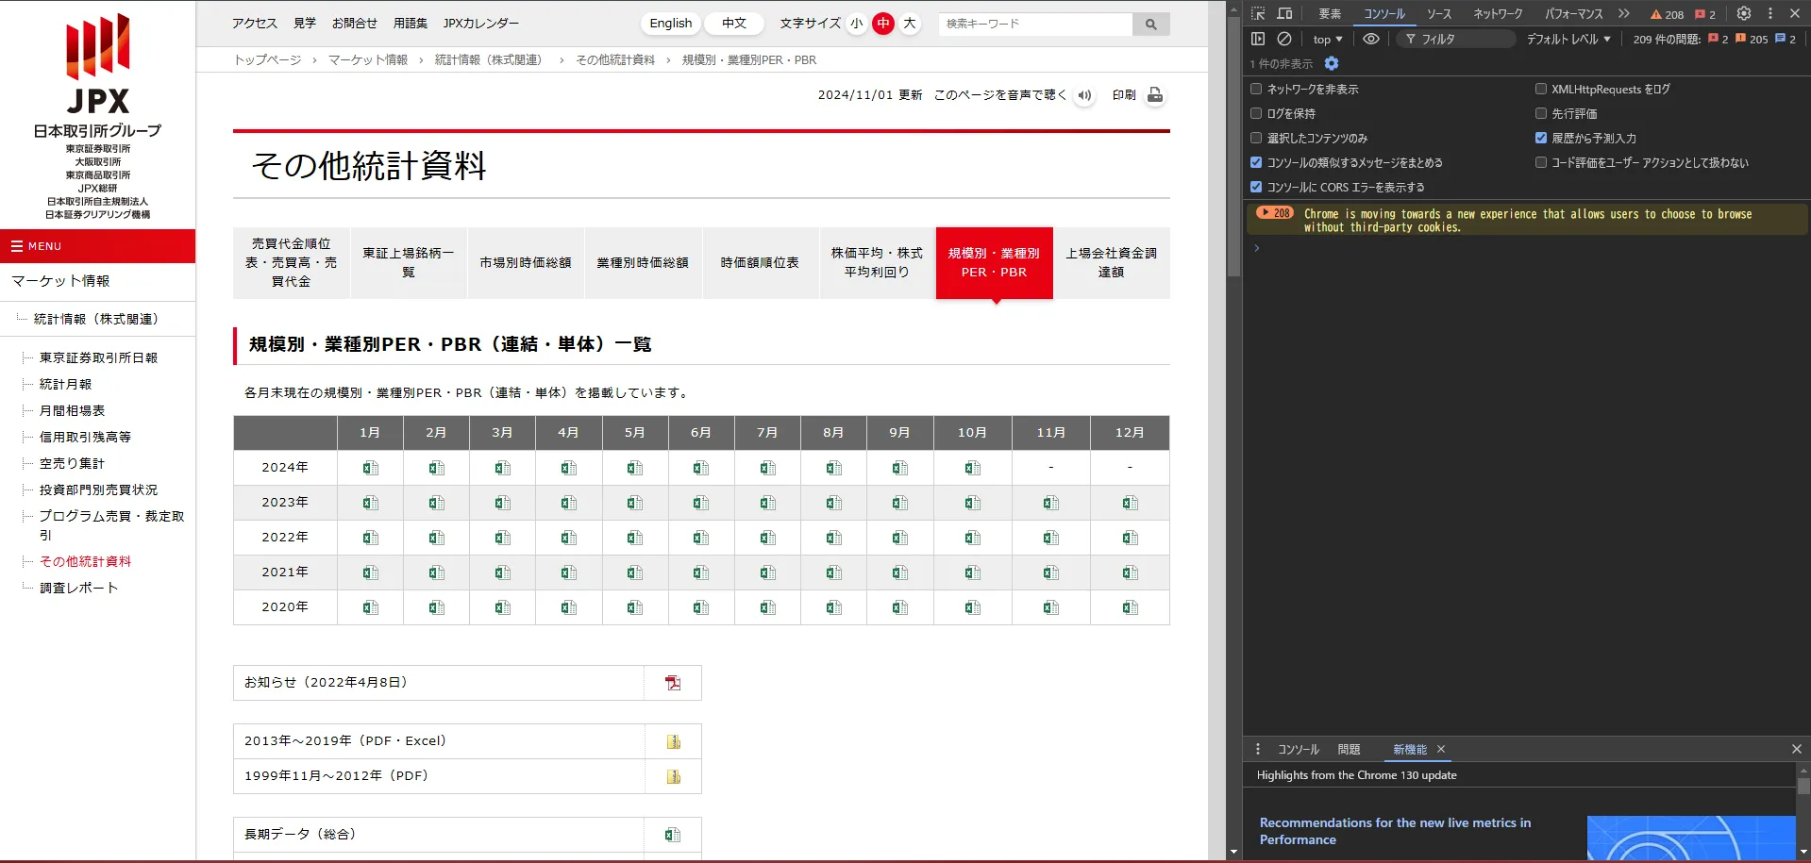
Task: Toggle console sidebar icon
Action: pyautogui.click(x=1258, y=39)
